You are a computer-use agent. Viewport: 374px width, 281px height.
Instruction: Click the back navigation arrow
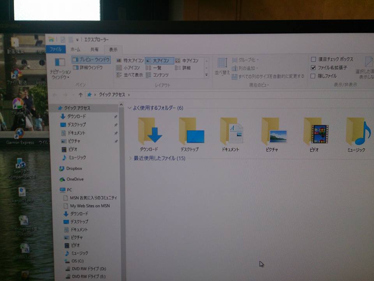click(x=55, y=95)
